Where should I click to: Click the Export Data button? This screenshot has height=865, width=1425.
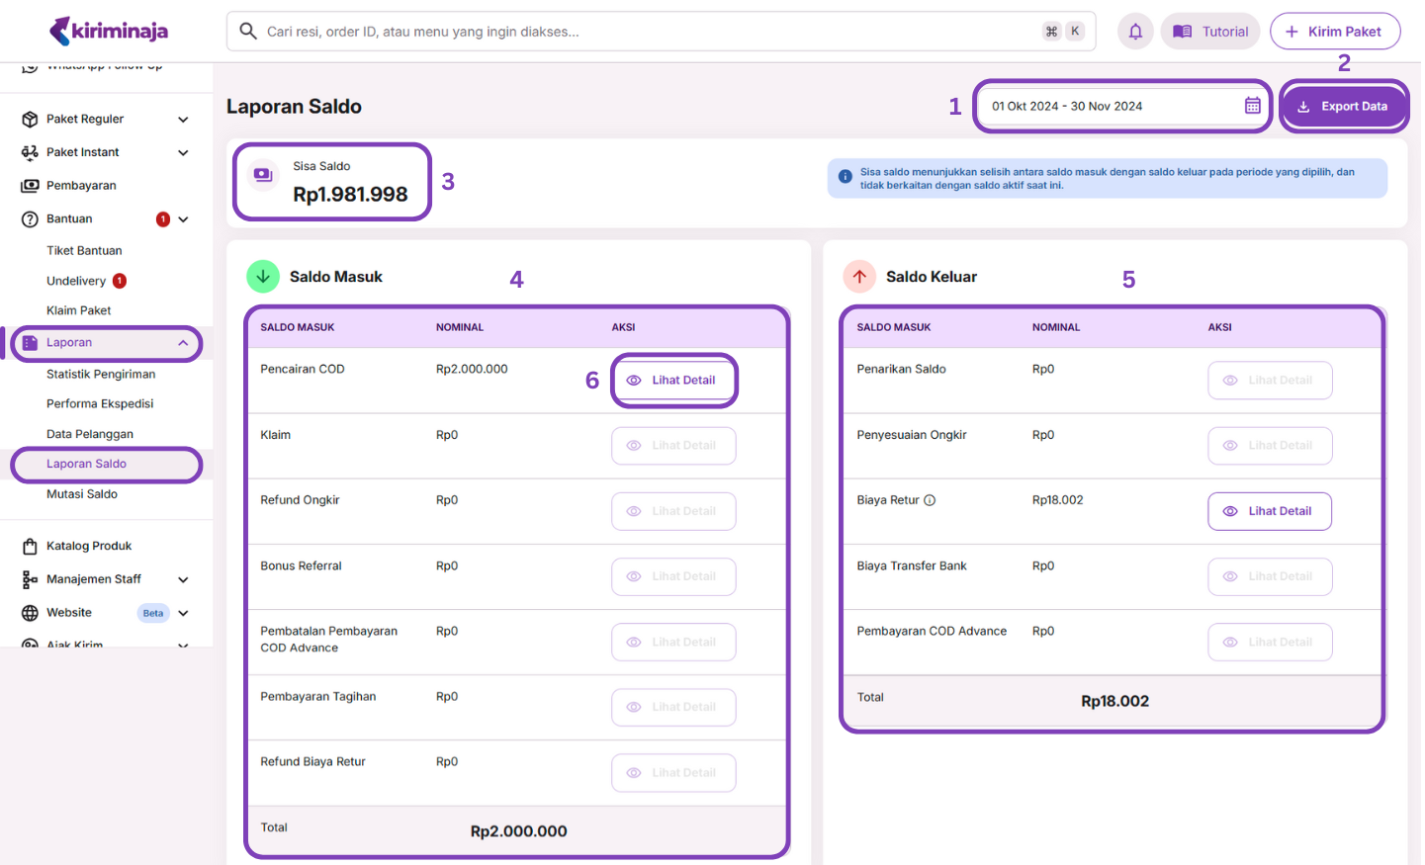click(x=1344, y=106)
